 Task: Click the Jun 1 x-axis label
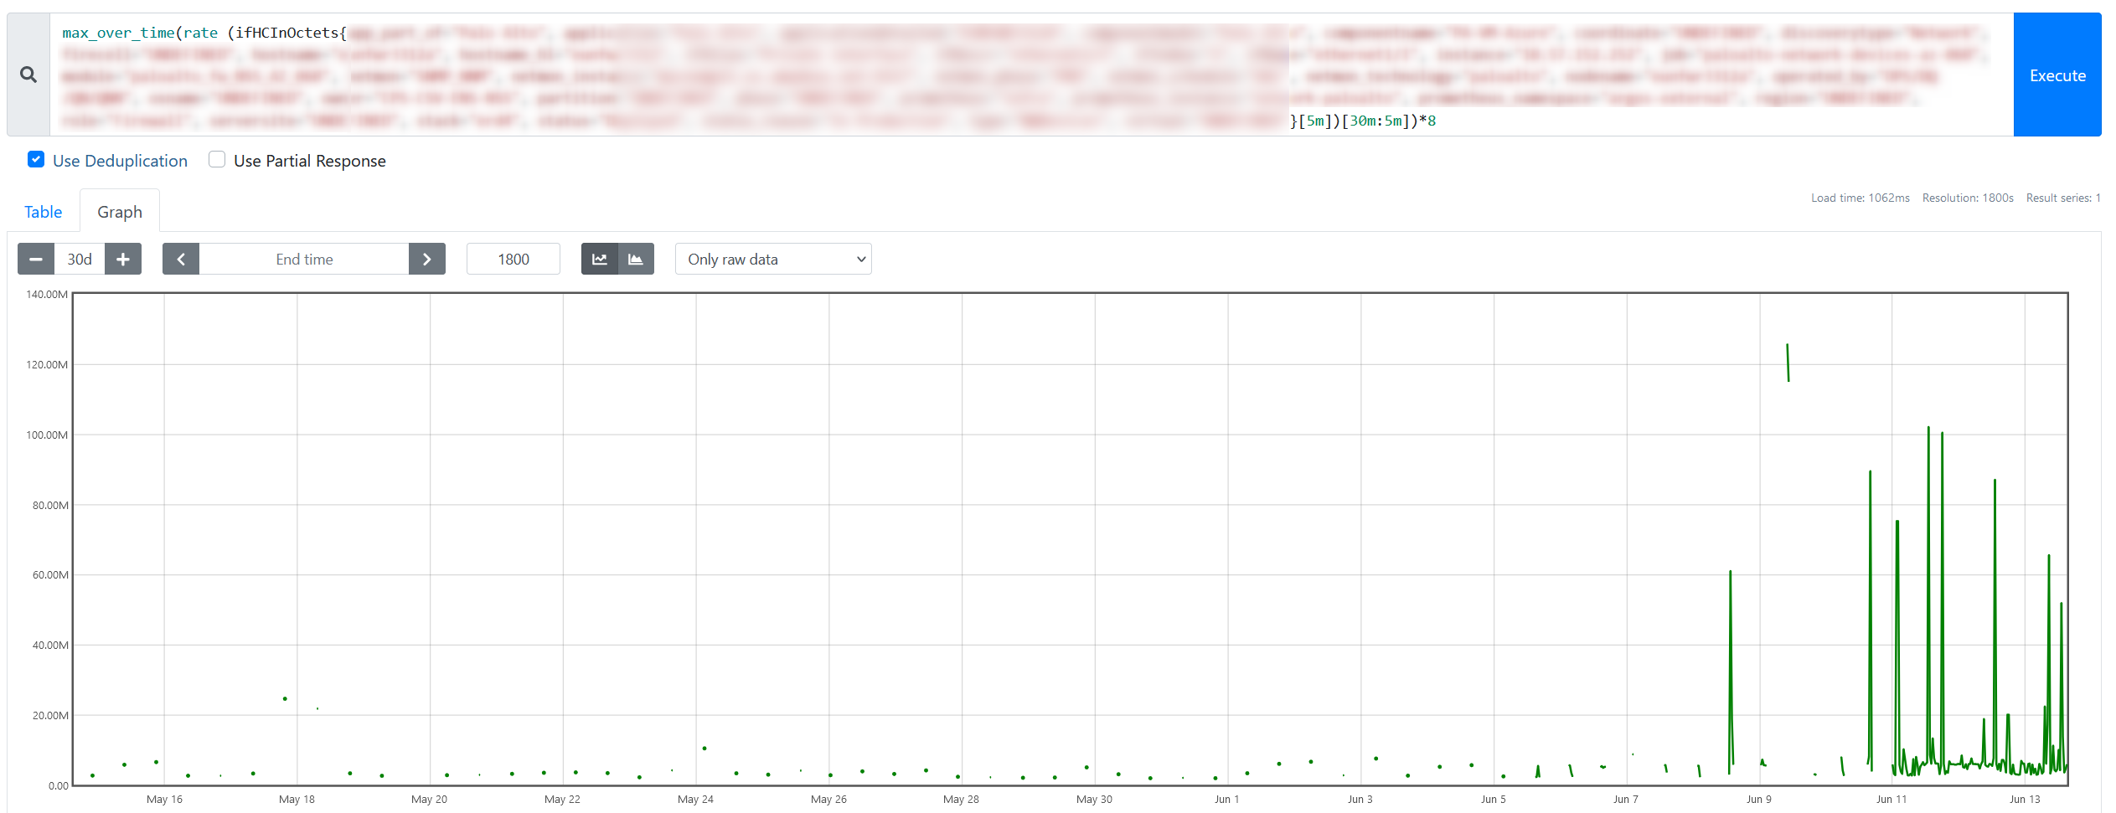[x=1226, y=799]
